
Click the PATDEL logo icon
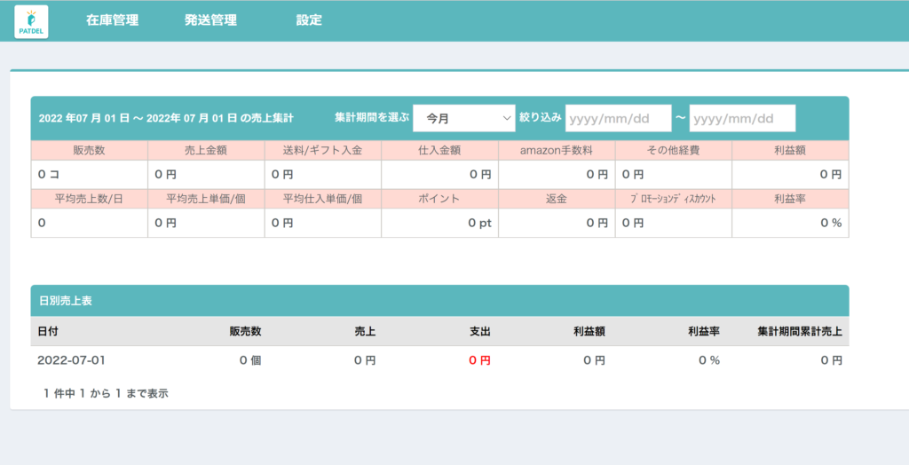point(32,21)
